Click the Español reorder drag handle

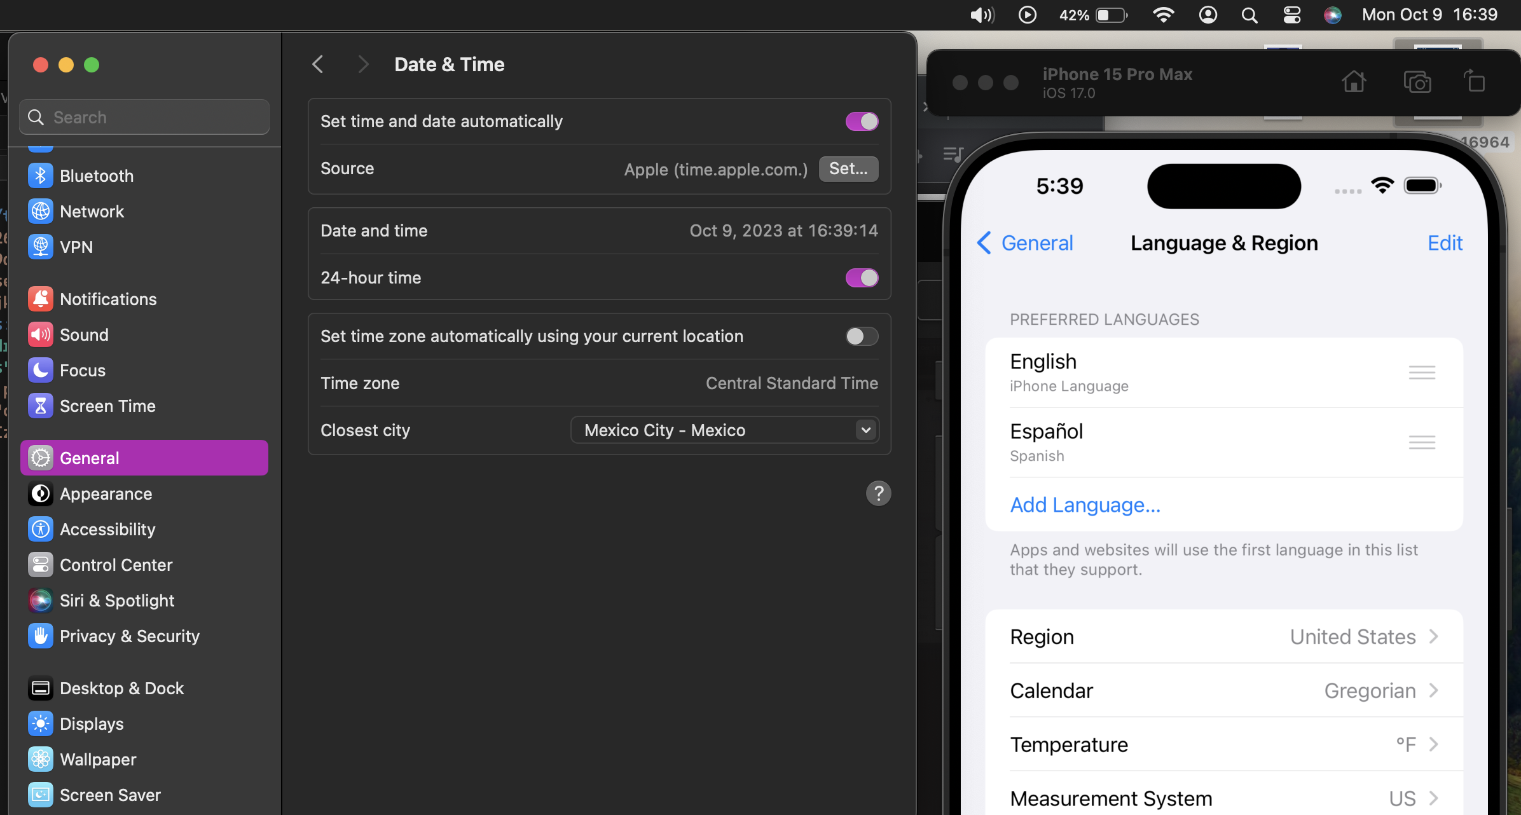pyautogui.click(x=1421, y=442)
